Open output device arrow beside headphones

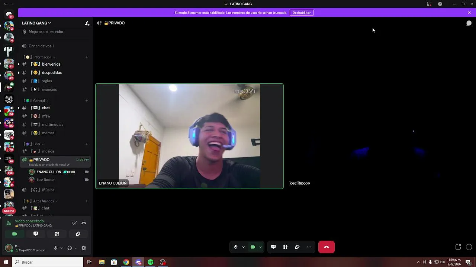point(76,248)
